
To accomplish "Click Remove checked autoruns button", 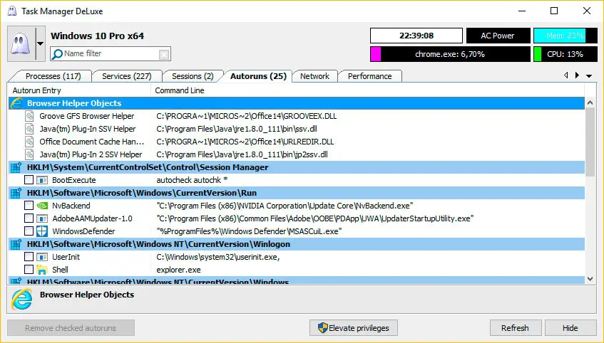I will pyautogui.click(x=71, y=328).
